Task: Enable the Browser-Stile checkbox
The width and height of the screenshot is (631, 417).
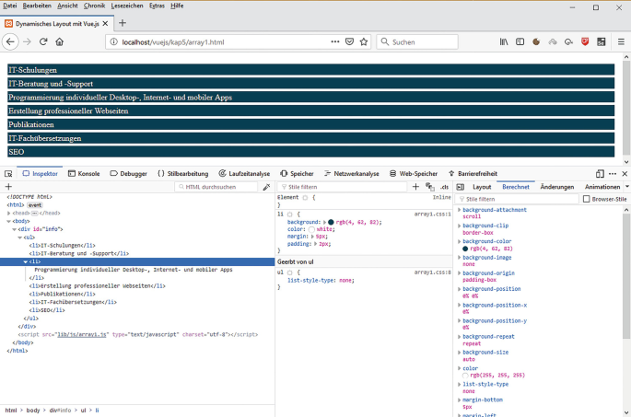Action: (x=587, y=199)
